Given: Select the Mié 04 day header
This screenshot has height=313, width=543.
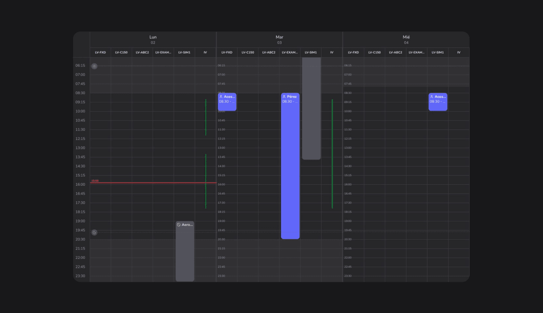Looking at the screenshot, I should 406,40.
